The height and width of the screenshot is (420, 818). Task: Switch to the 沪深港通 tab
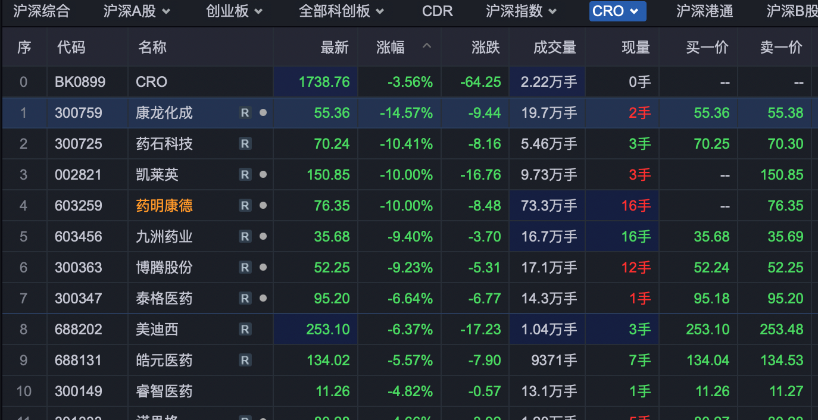click(704, 11)
